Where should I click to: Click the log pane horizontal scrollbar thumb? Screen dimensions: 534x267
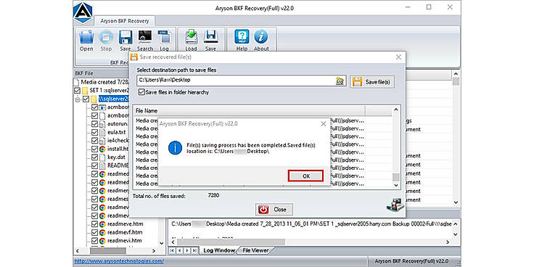pyautogui.click(x=231, y=242)
